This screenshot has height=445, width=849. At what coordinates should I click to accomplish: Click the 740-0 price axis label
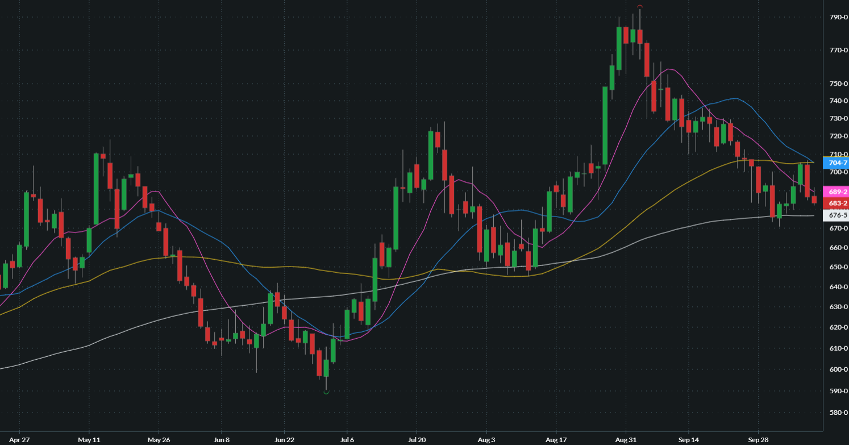(x=838, y=101)
